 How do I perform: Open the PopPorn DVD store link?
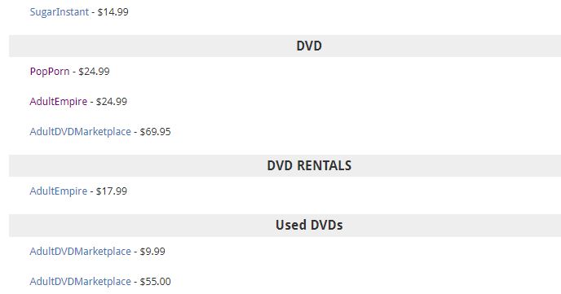pos(50,72)
